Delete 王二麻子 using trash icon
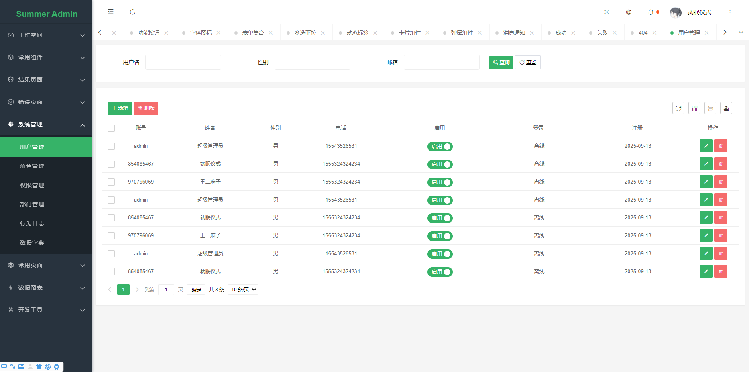The width and height of the screenshot is (749, 372). (x=720, y=182)
